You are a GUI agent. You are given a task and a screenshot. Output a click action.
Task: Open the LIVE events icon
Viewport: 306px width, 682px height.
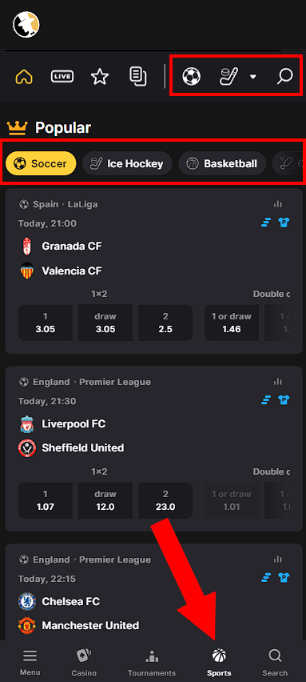62,77
